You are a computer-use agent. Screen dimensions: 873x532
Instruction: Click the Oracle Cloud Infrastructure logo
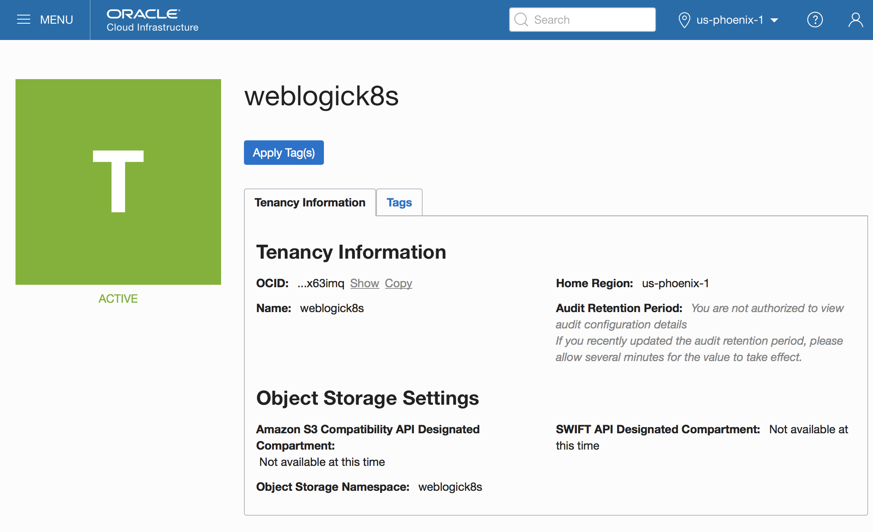pyautogui.click(x=152, y=20)
